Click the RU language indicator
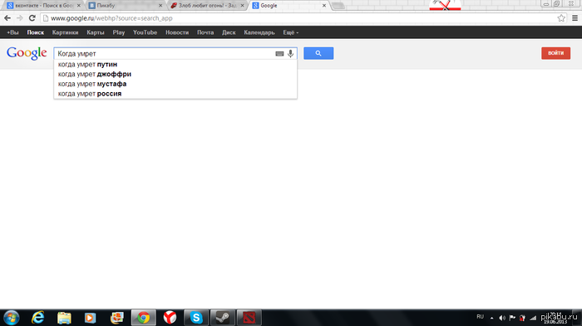The height and width of the screenshot is (326, 582). pyautogui.click(x=480, y=317)
